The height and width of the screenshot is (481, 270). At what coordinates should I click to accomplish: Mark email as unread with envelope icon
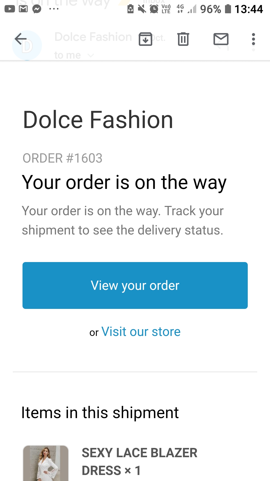click(221, 39)
